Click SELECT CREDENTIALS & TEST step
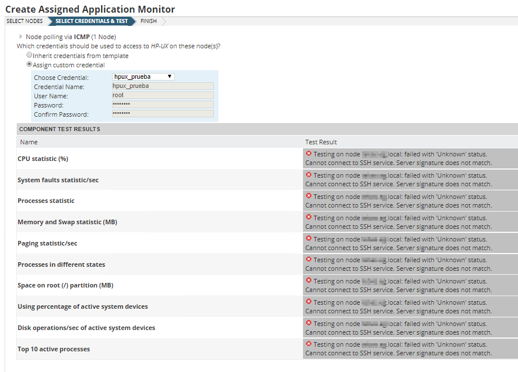 pos(91,21)
